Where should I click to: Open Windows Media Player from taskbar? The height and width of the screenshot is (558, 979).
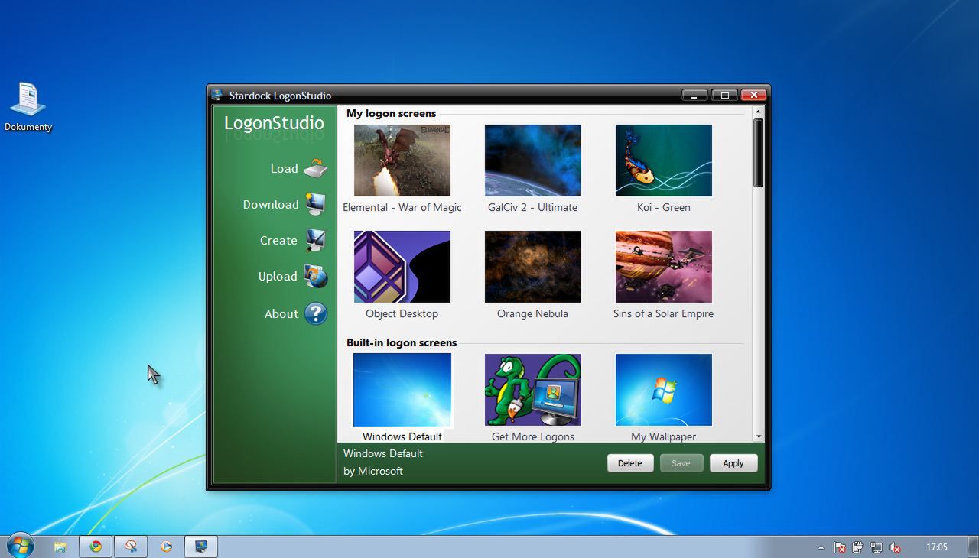pyautogui.click(x=166, y=547)
